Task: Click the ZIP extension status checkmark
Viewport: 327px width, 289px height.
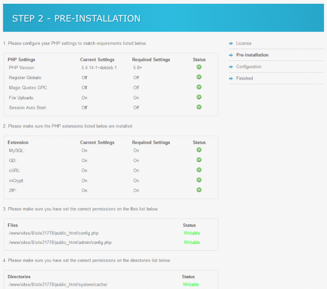Action: click(x=199, y=190)
